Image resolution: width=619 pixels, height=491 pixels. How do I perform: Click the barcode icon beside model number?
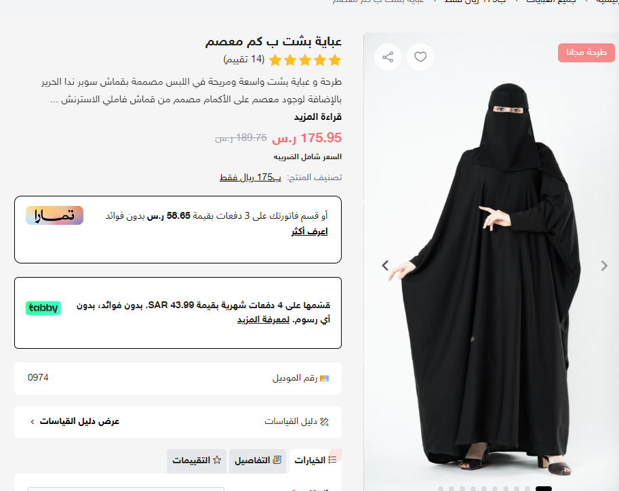pyautogui.click(x=324, y=378)
